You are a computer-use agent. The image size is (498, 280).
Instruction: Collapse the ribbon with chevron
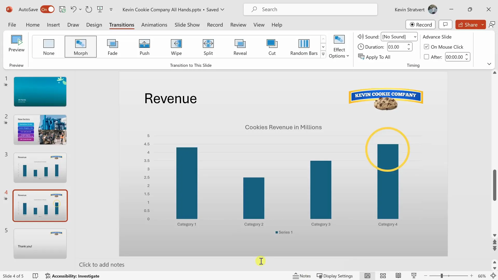tap(489, 64)
